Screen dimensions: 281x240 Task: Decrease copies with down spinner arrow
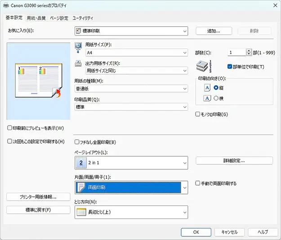pos(249,54)
